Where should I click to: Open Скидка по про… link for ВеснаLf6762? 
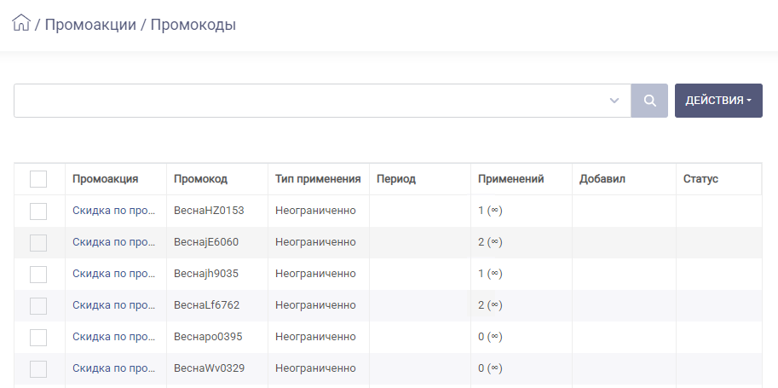[x=113, y=305]
